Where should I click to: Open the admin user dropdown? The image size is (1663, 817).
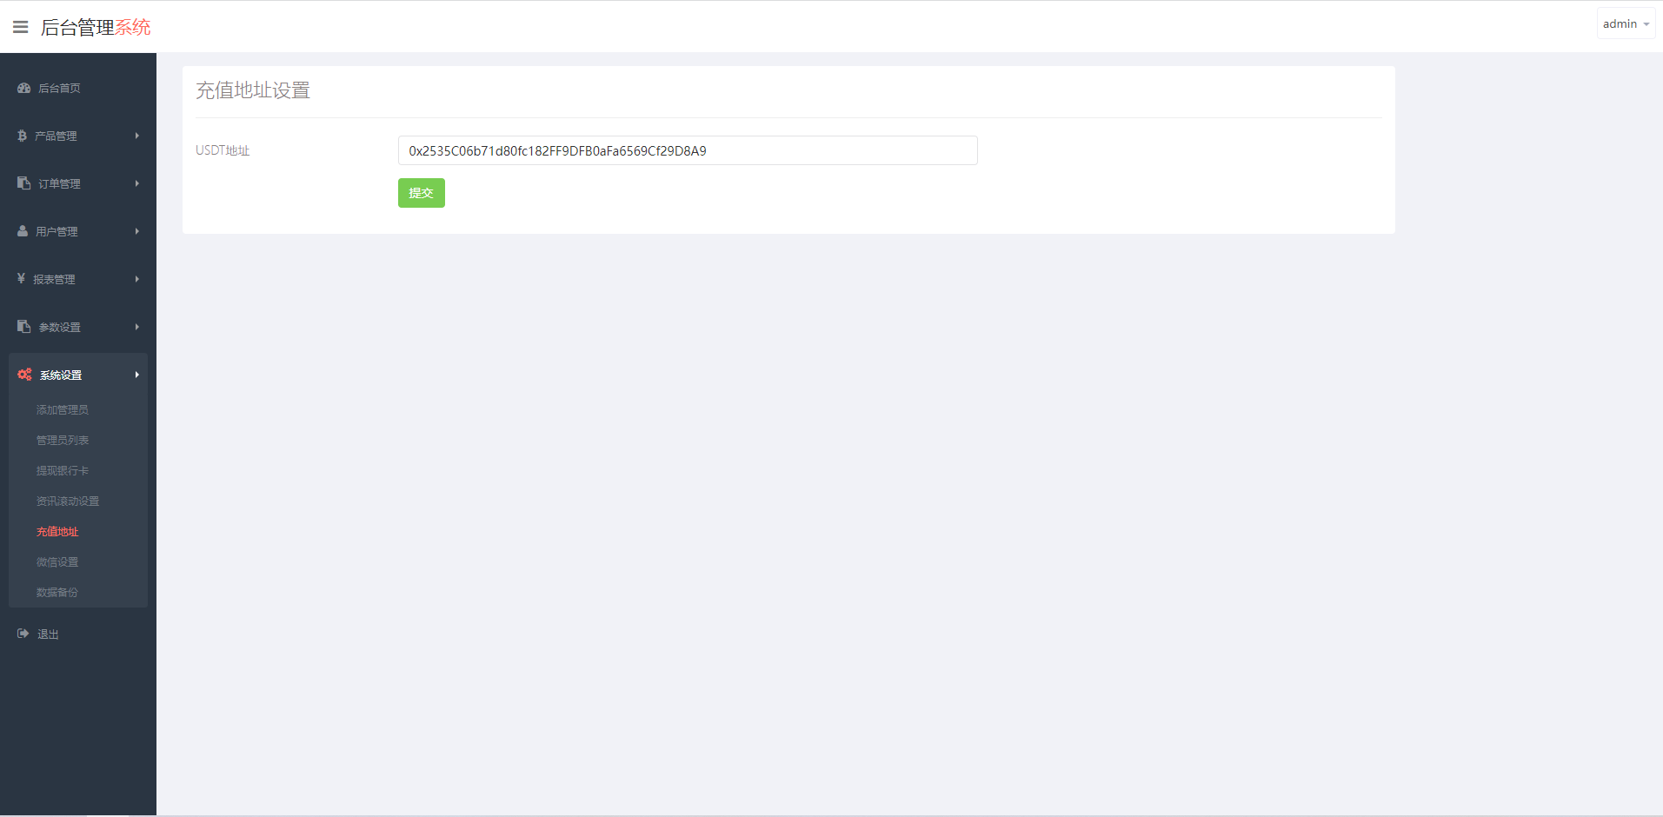click(x=1625, y=24)
